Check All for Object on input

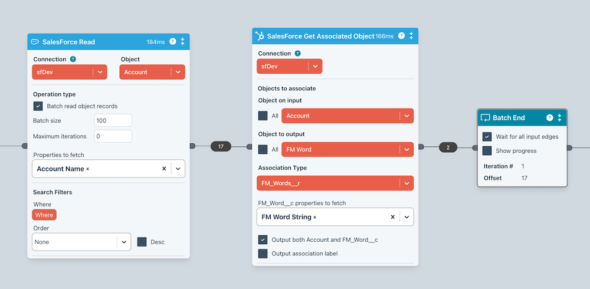[x=263, y=116]
